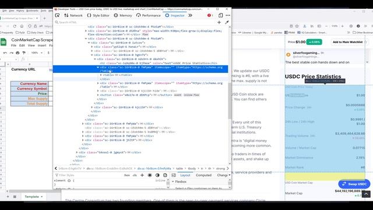The height and width of the screenshot is (210, 373).
Task: Toggle .cls class panel
Action: point(135,175)
